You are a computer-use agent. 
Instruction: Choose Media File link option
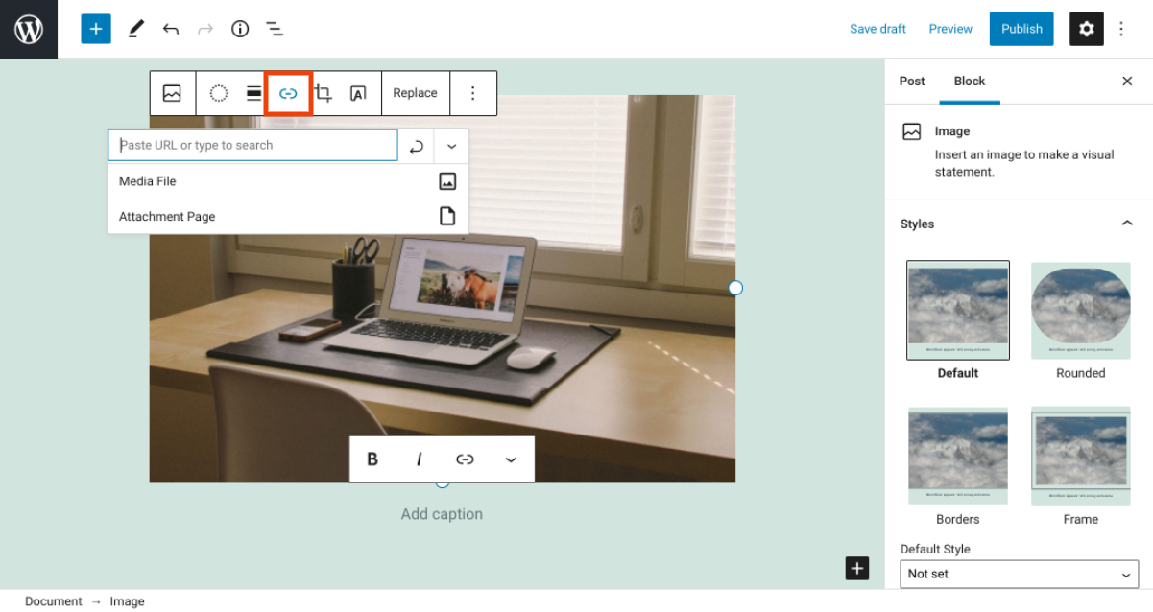(x=288, y=181)
